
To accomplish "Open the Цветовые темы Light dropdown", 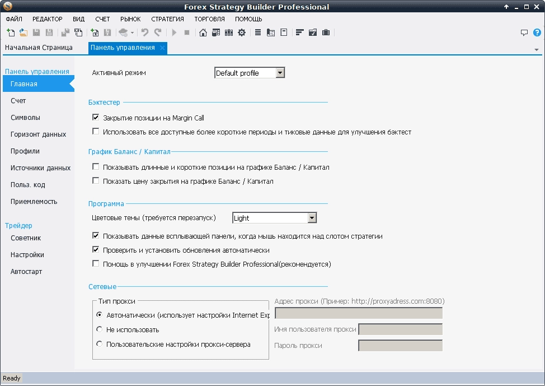I will 274,218.
